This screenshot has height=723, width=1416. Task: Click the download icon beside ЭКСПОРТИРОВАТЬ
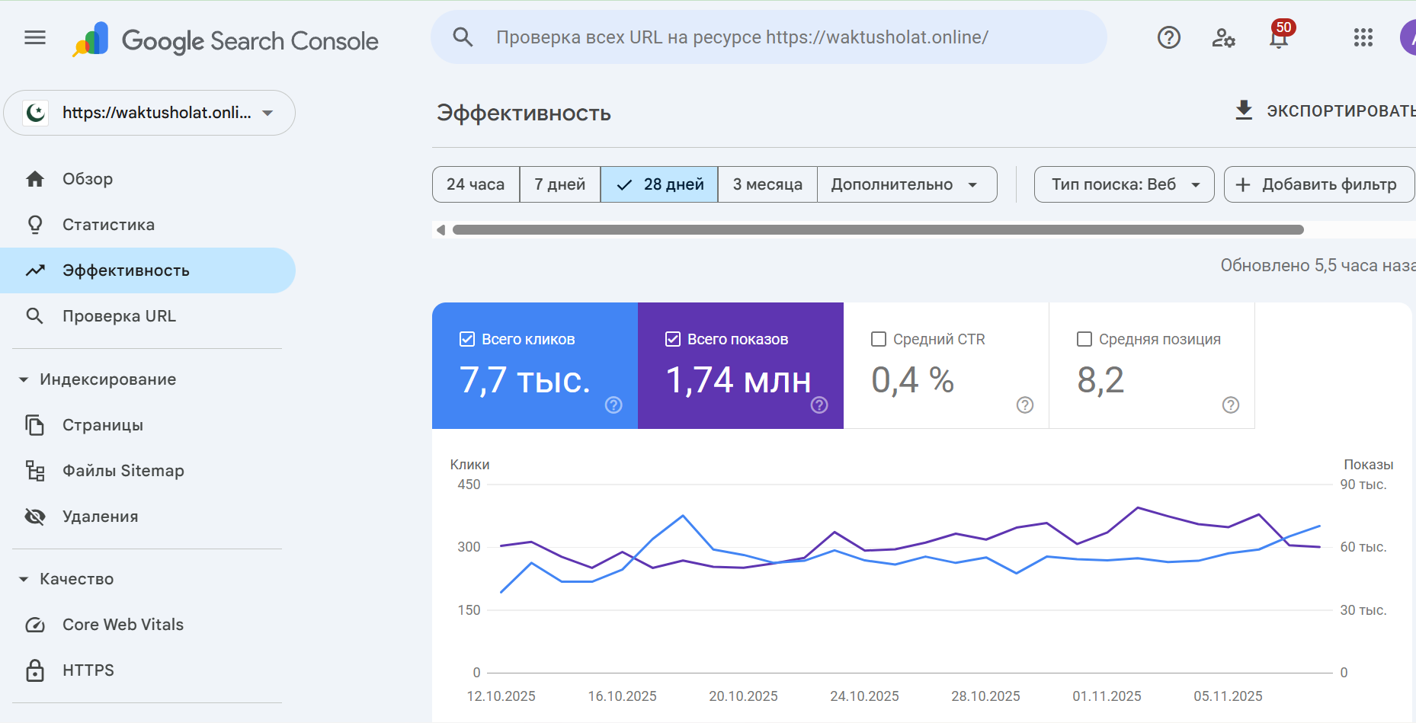[1244, 110]
